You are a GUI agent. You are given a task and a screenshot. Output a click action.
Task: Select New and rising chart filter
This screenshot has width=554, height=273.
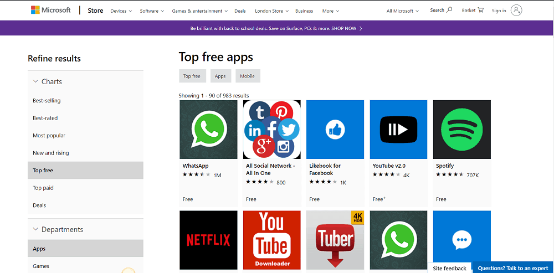(x=85, y=153)
